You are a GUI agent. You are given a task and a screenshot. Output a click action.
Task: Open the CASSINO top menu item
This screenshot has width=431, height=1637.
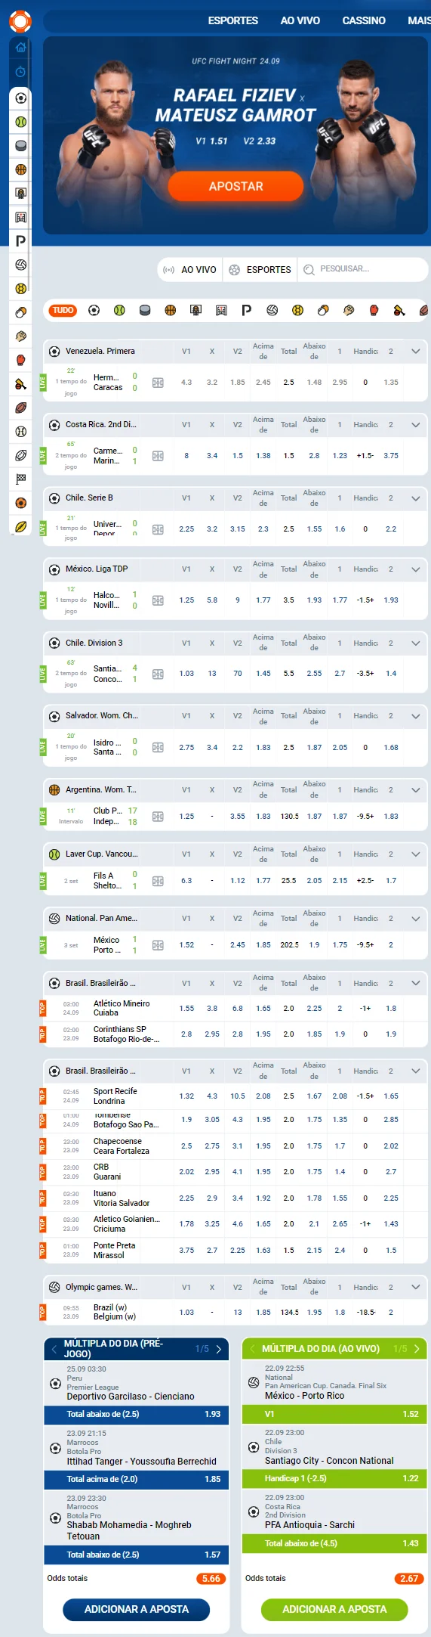364,20
